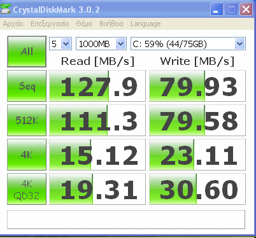
Task: Minimize the CrystalDiskMark window
Action: click(217, 10)
